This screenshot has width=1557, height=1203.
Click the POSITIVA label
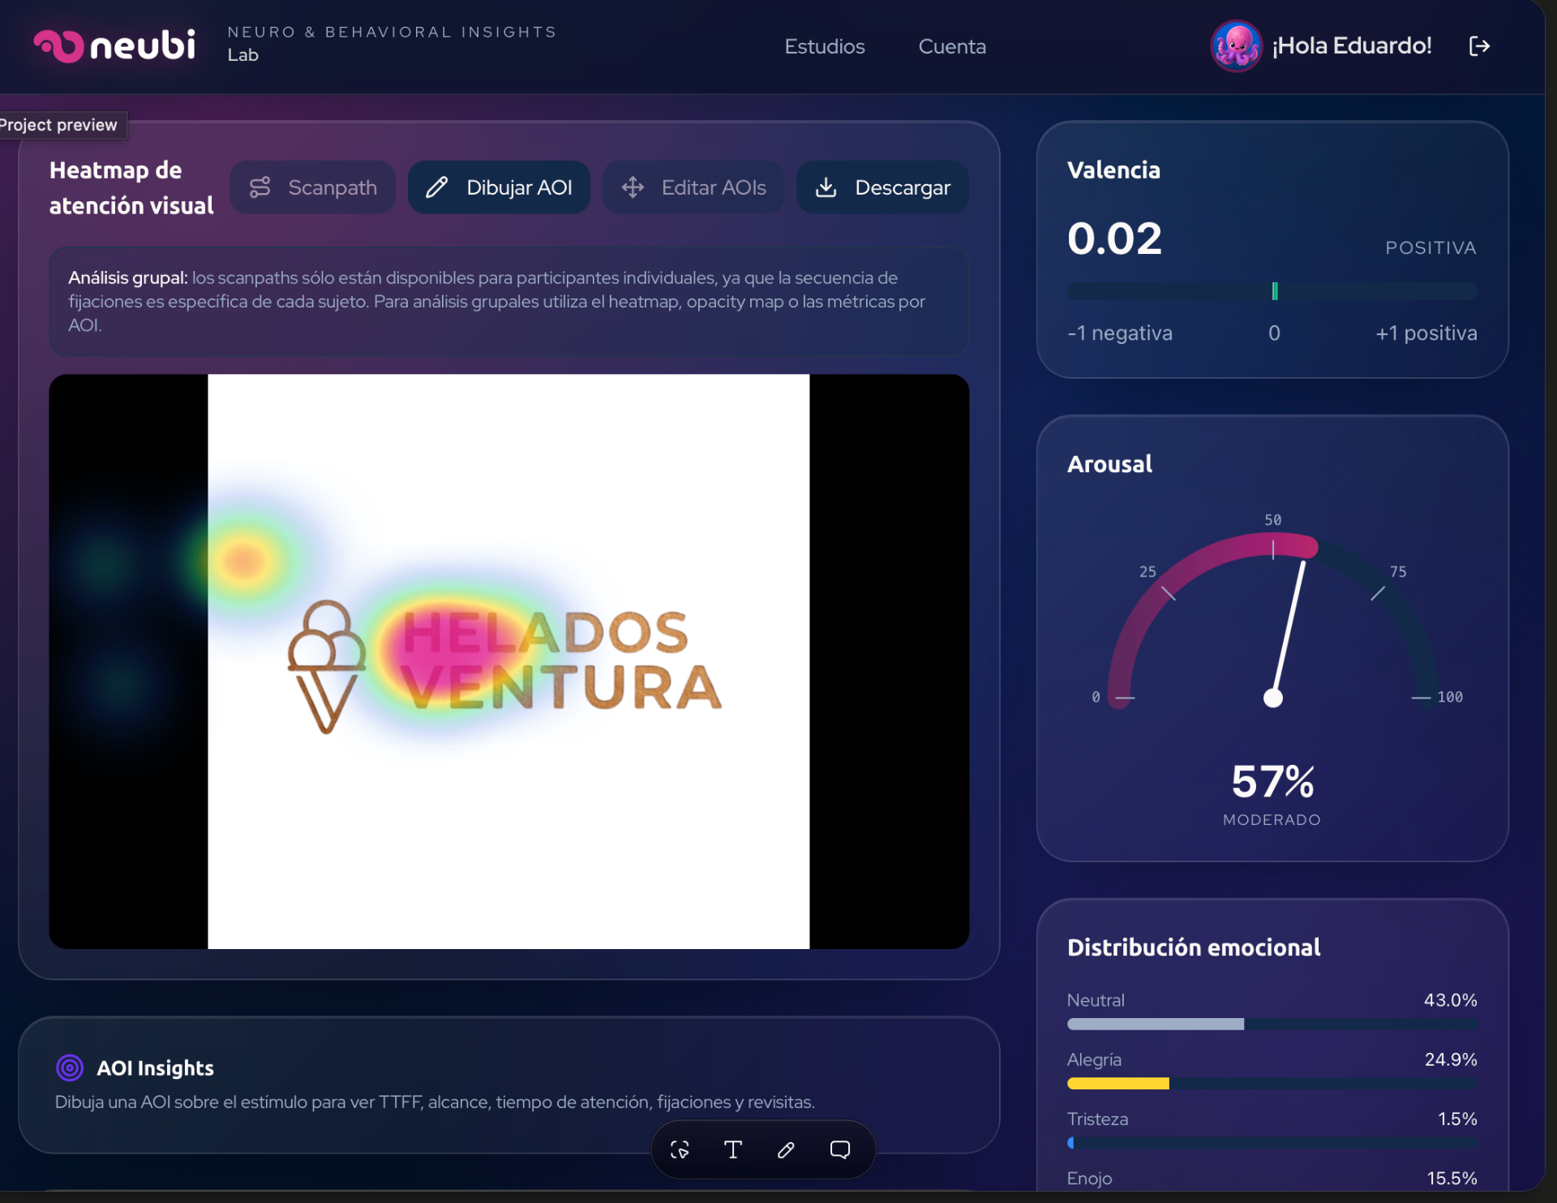coord(1430,247)
